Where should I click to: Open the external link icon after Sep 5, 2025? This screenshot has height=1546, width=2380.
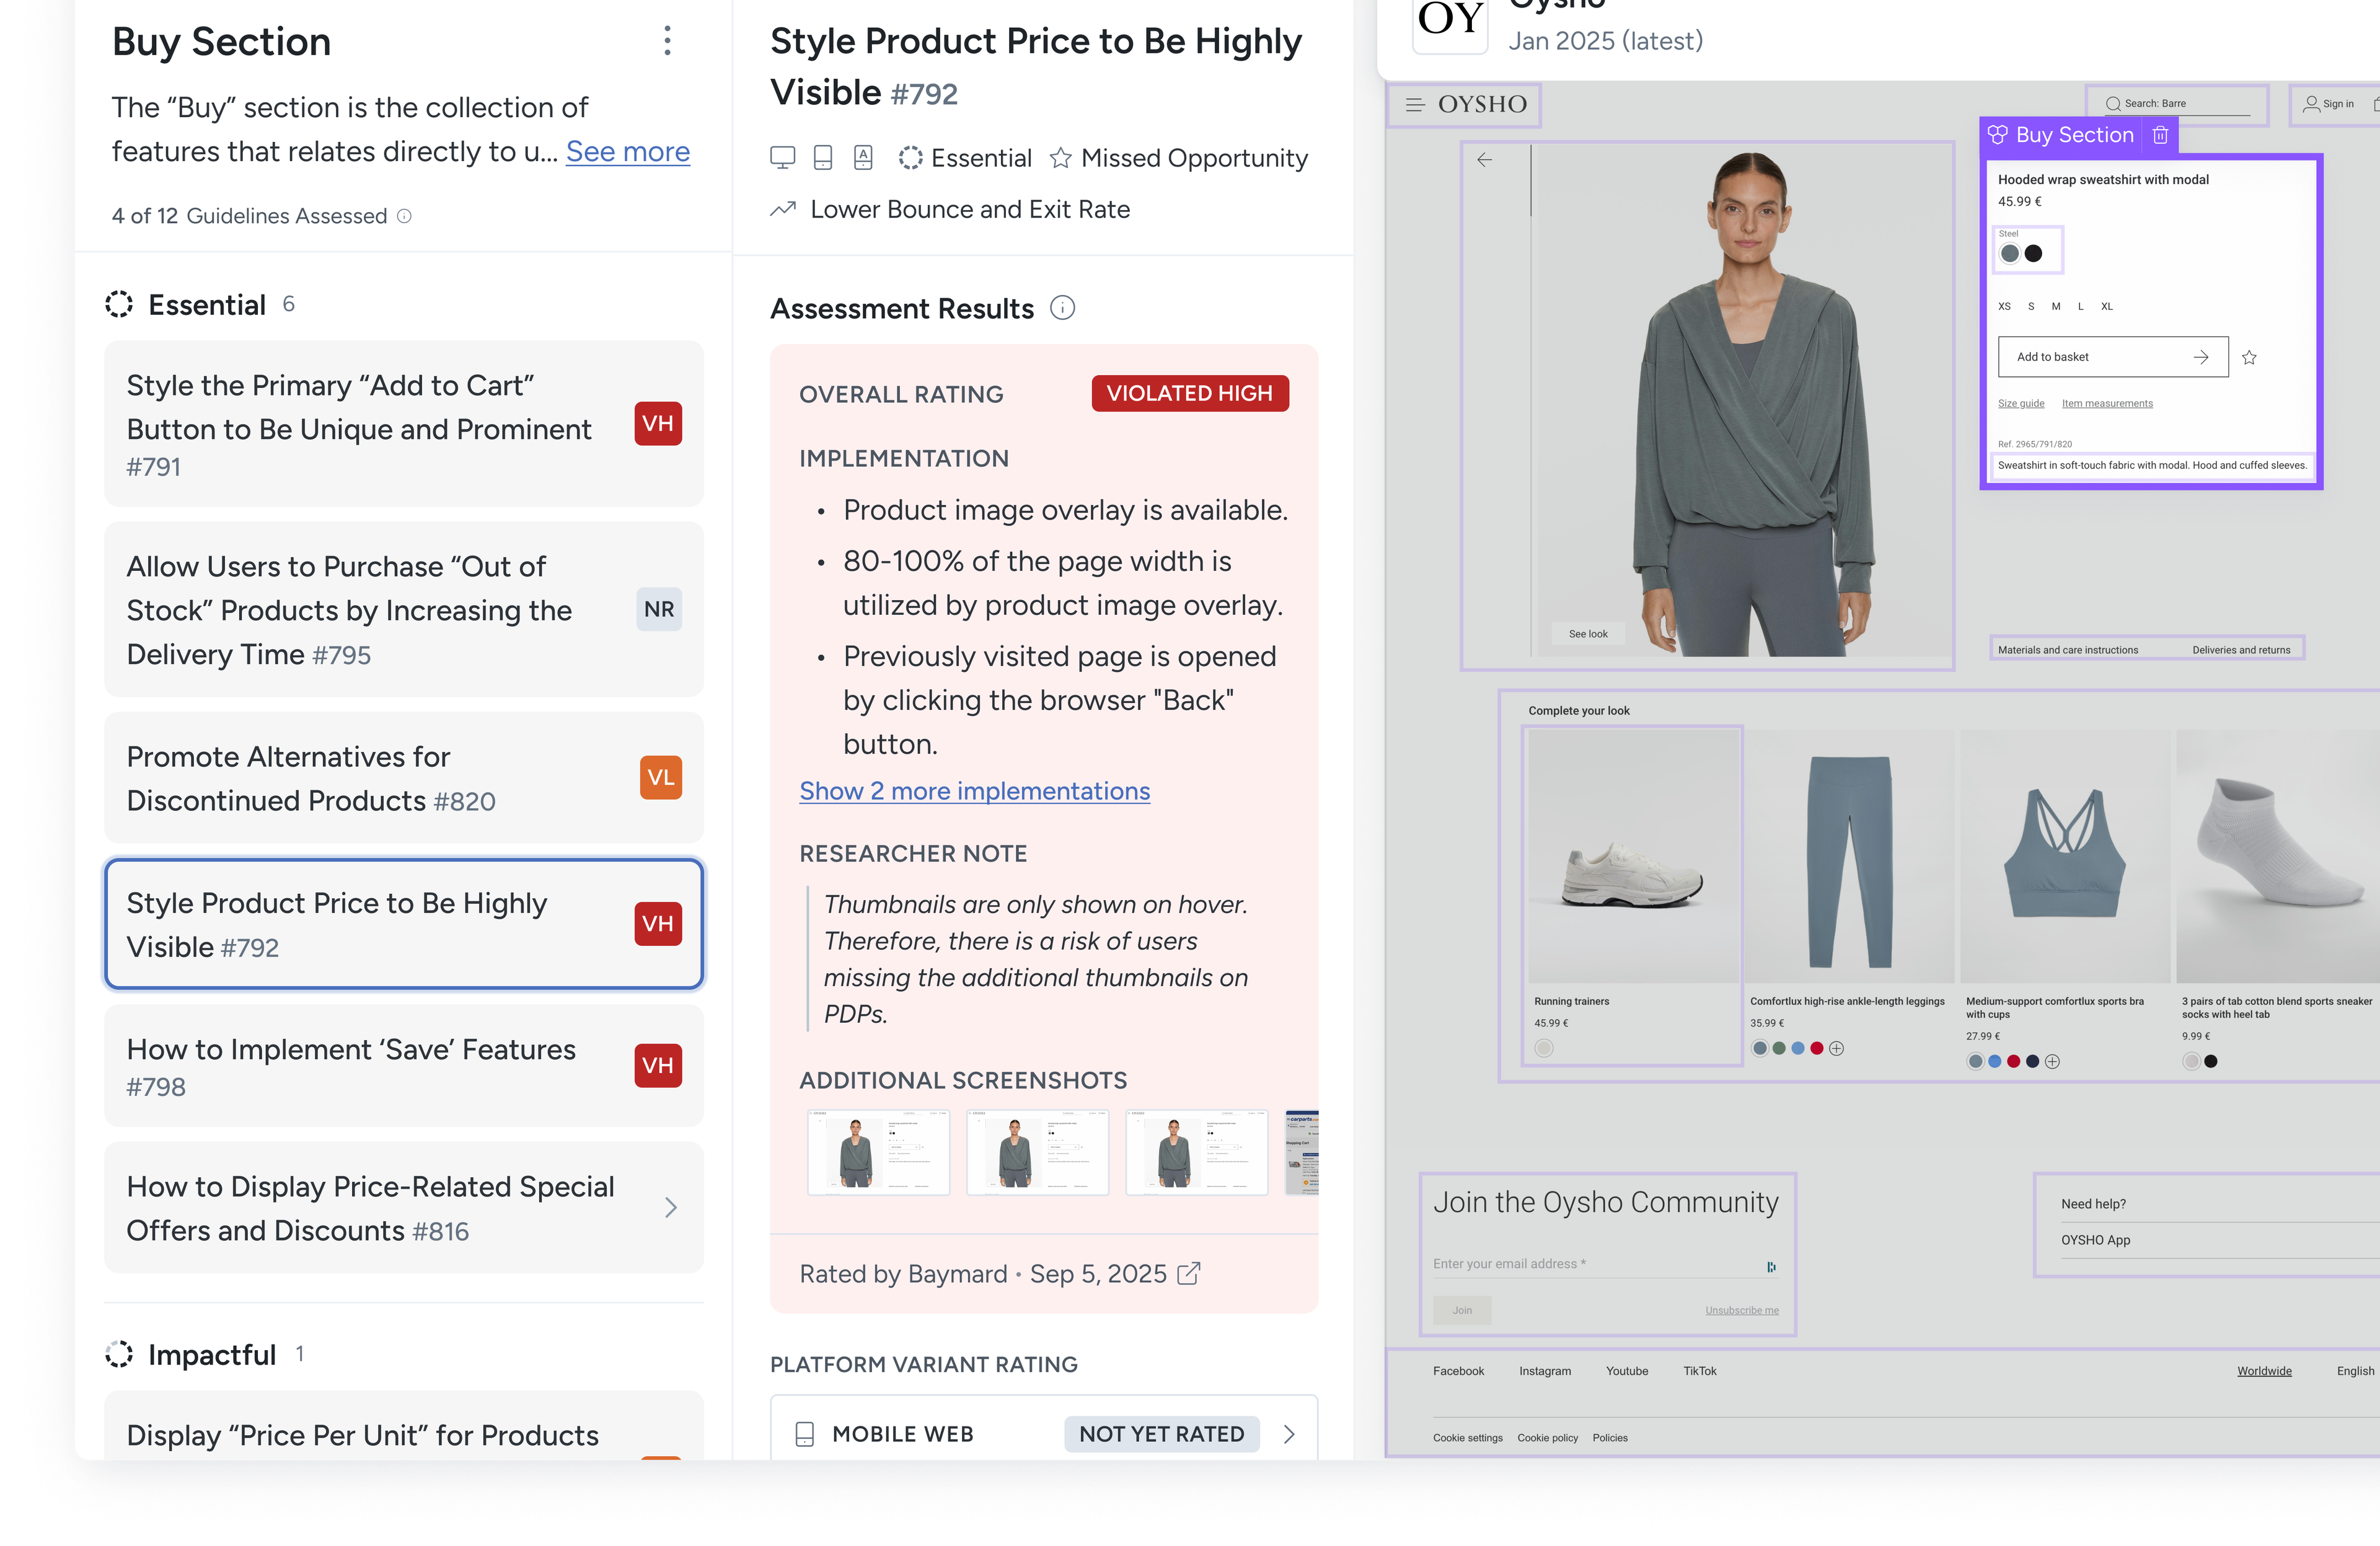pyautogui.click(x=1188, y=1274)
